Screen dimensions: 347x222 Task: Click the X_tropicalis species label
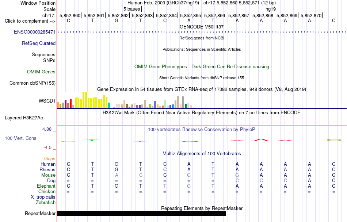point(43,197)
